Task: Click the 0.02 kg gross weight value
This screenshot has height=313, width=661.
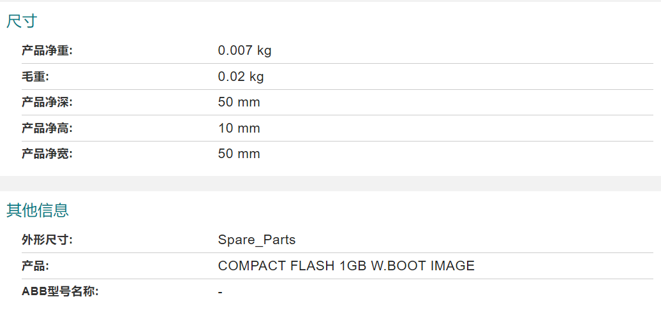Action: pos(241,77)
